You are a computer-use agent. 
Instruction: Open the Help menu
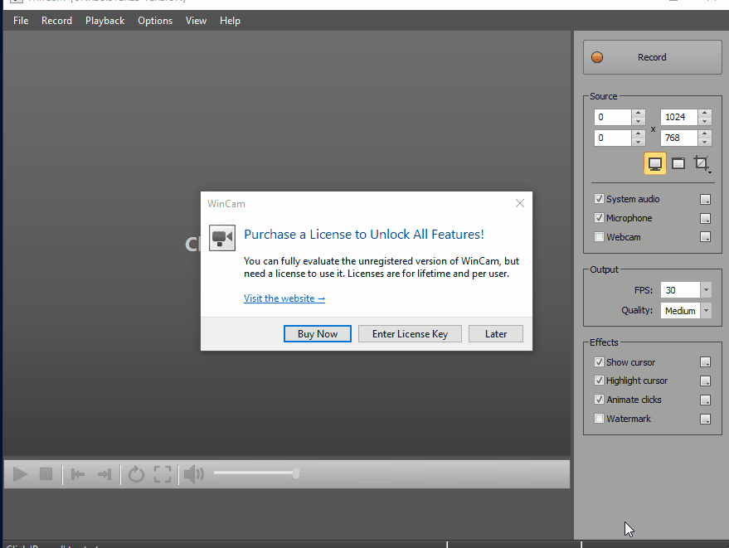(230, 21)
